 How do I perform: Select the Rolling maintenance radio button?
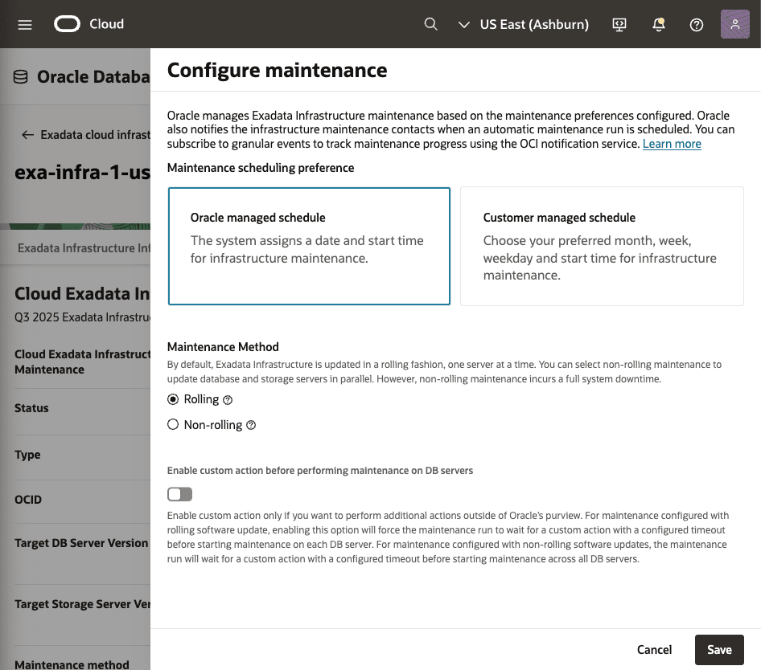point(172,399)
